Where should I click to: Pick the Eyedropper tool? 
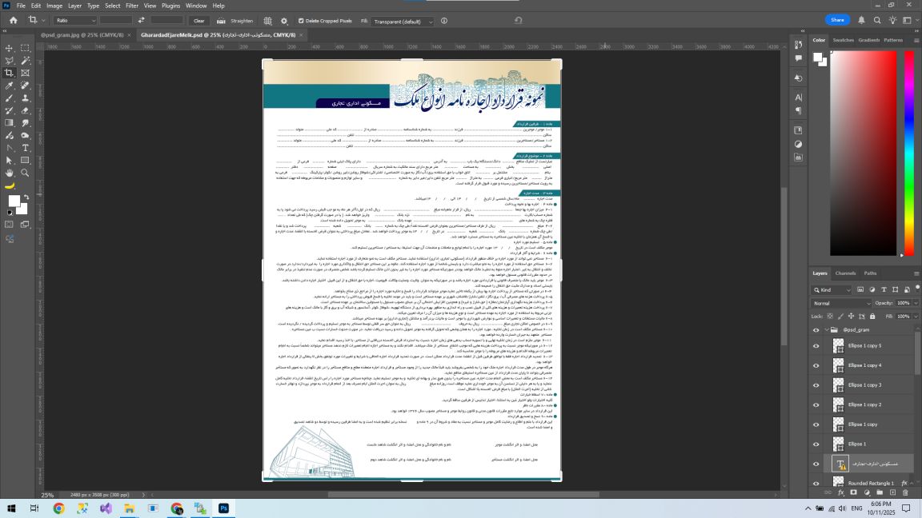coord(10,86)
